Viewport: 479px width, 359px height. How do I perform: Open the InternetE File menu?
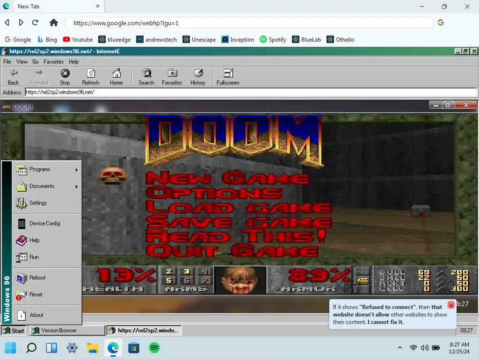tap(7, 62)
